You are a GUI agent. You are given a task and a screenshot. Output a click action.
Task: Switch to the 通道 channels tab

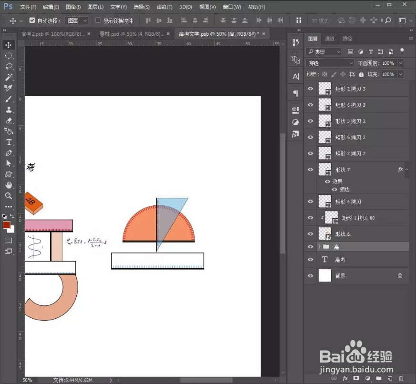pos(330,39)
